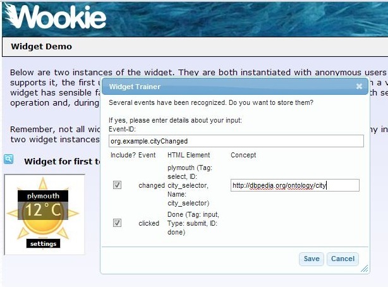Click the Event-ID text field
This screenshot has height=287, width=388.
[x=236, y=141]
